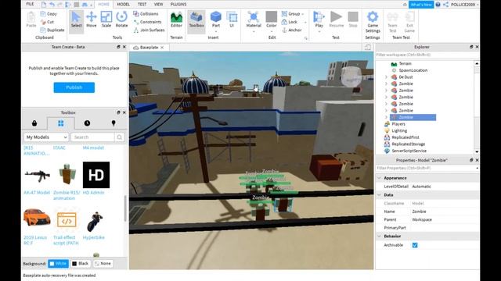Click the Toolbox search magnifier

click(120, 137)
